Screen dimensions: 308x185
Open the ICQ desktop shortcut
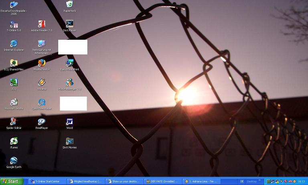(14, 83)
